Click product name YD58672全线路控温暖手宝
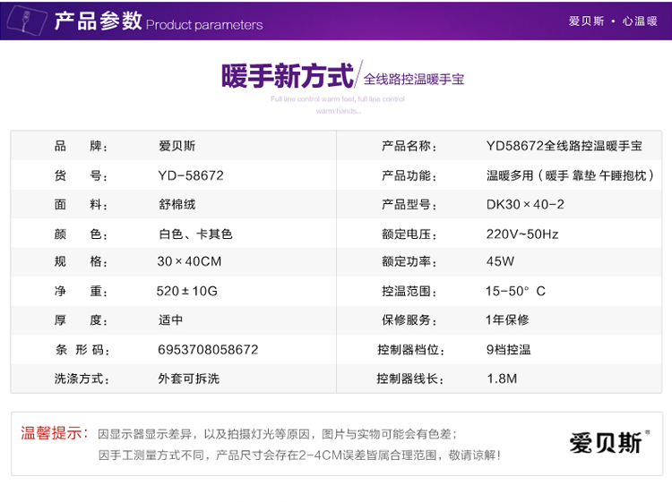672x502 pixels. click(x=564, y=146)
